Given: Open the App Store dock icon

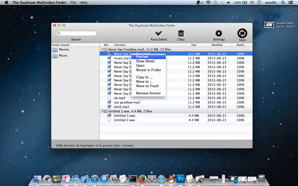Looking at the screenshot, I should [104, 179].
